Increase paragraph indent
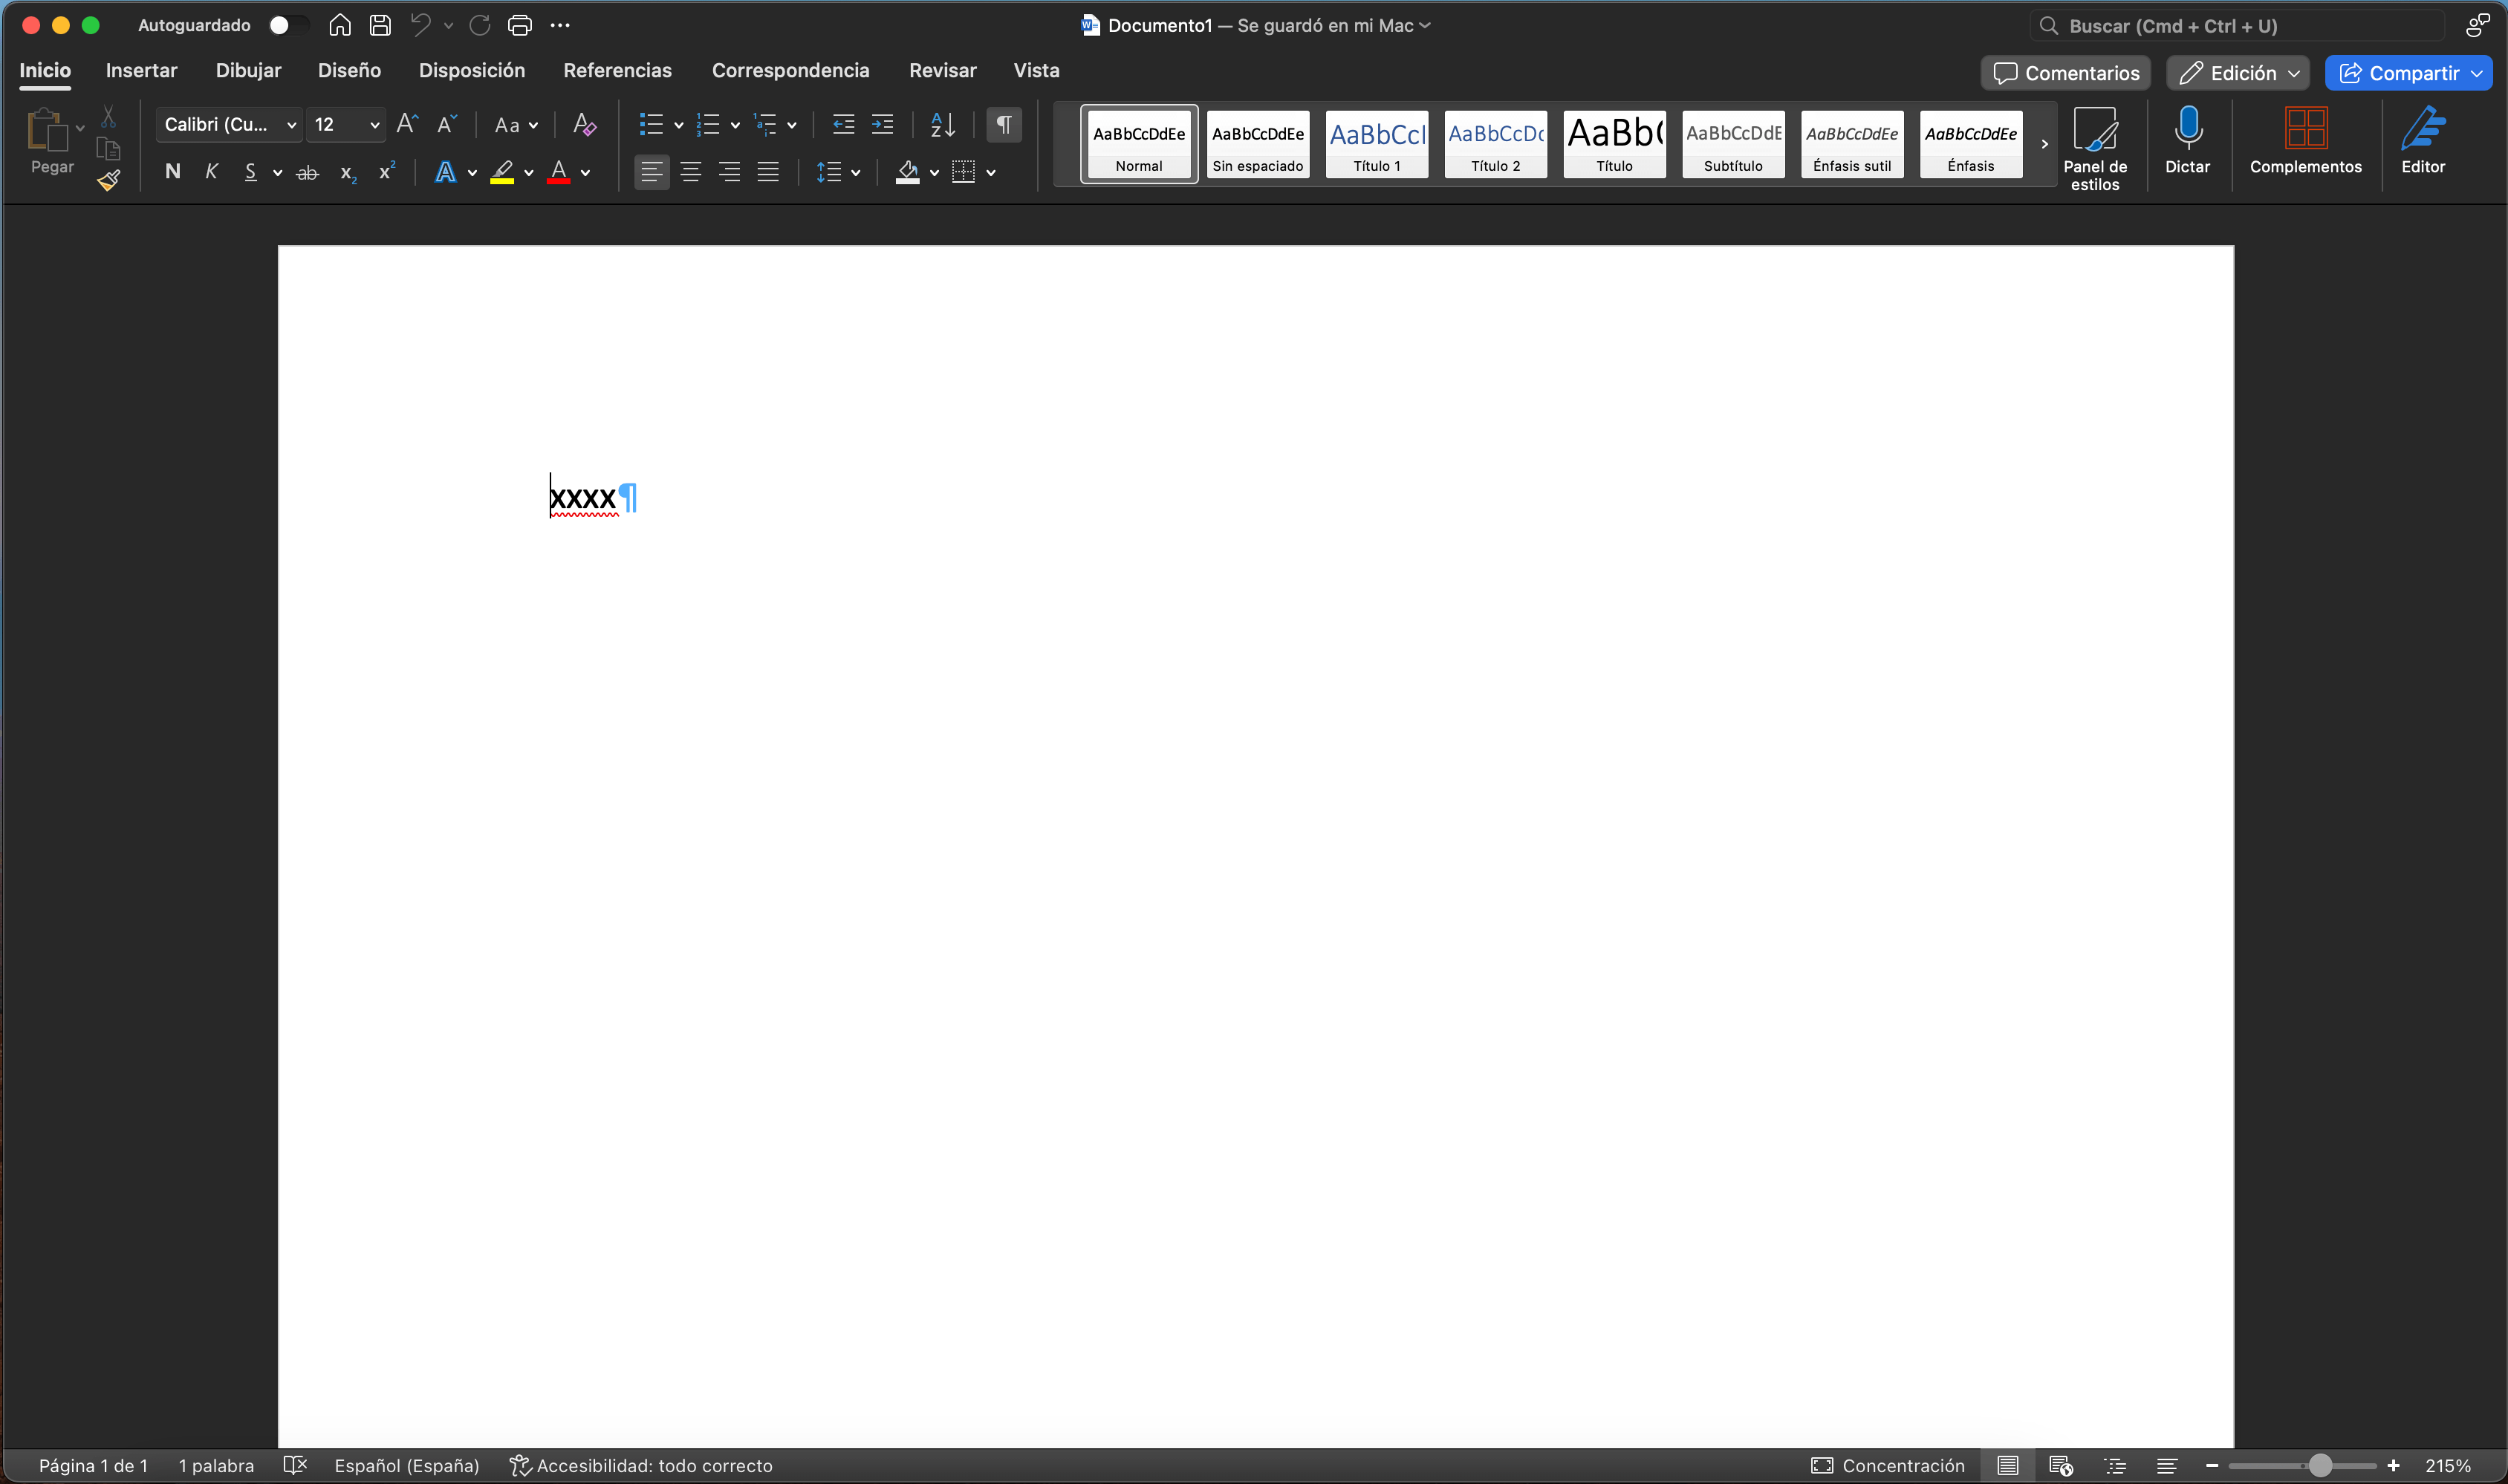This screenshot has width=2508, height=1484. pyautogui.click(x=882, y=125)
